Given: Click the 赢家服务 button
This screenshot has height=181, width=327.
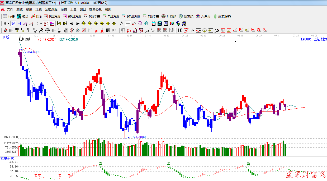Looking at the screenshot, I should 222,16.
